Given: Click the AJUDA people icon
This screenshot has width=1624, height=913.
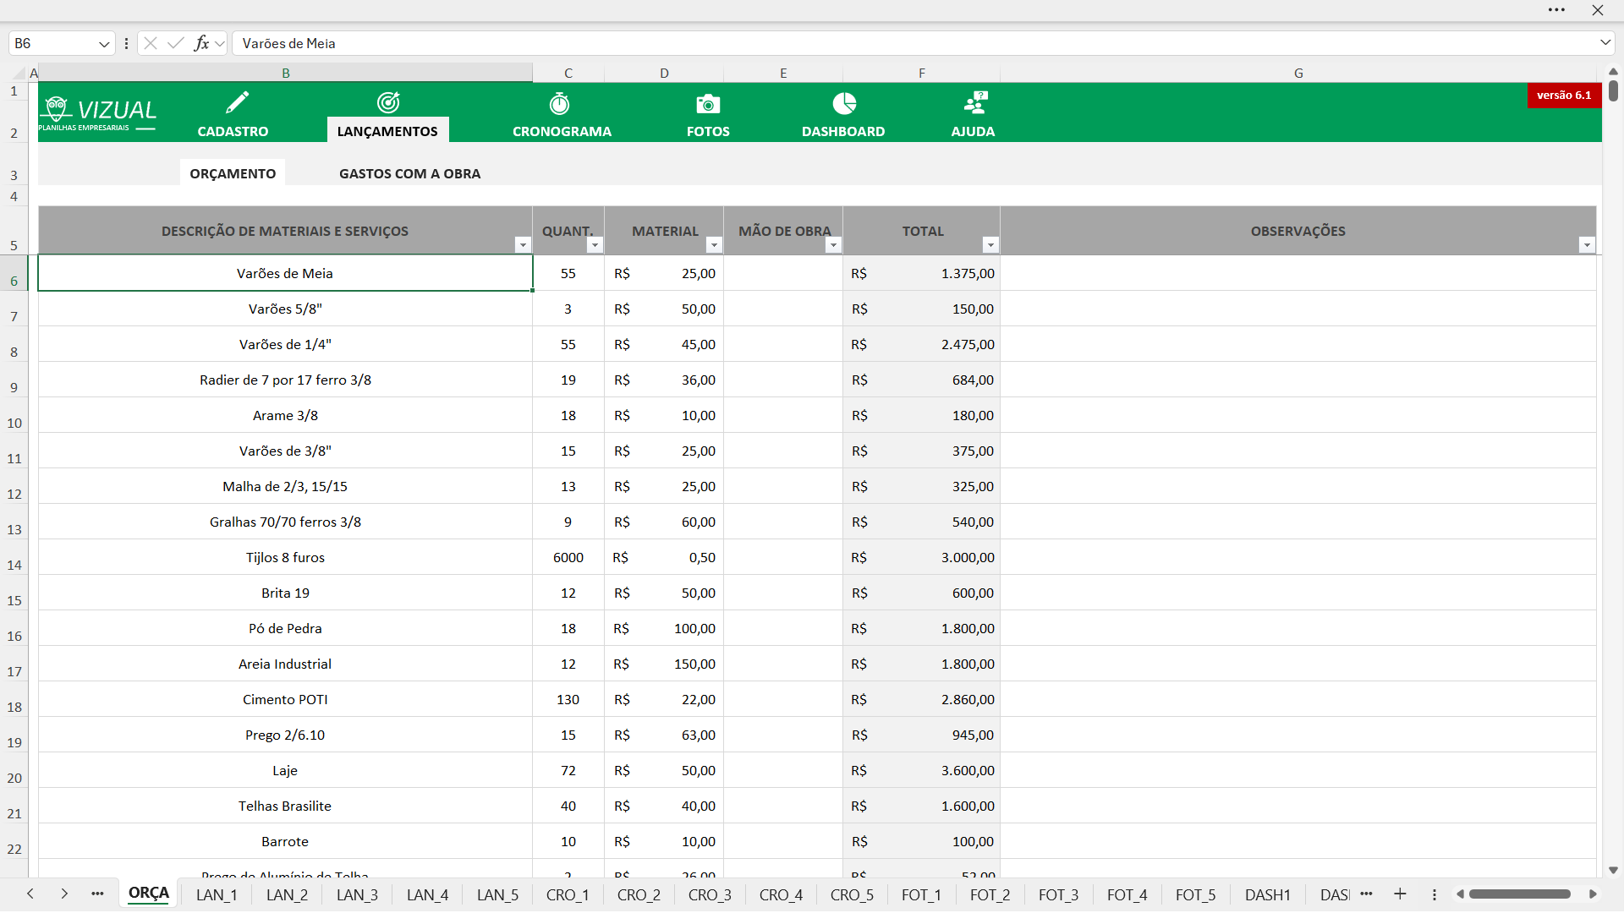Looking at the screenshot, I should click(x=974, y=102).
